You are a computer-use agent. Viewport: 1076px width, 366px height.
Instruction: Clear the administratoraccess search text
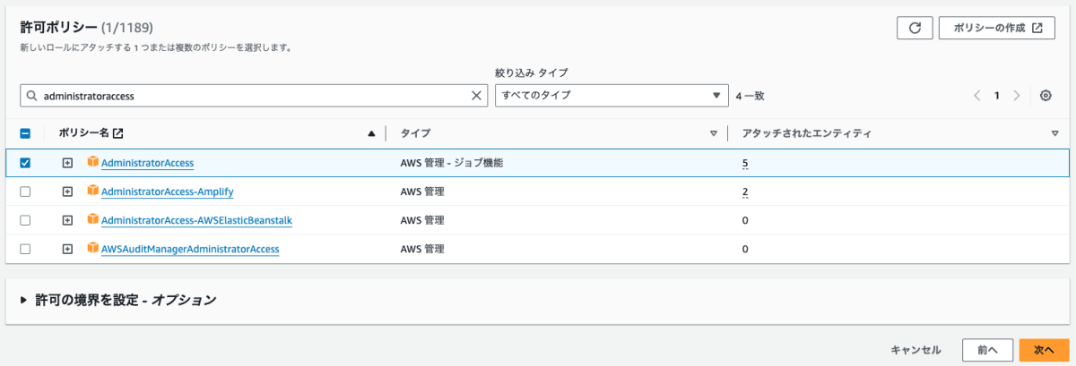click(x=476, y=95)
